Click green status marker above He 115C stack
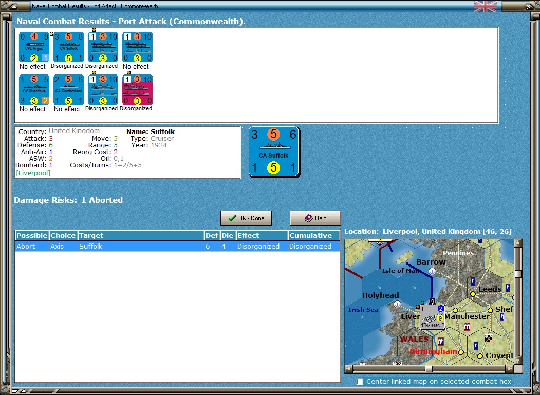 coord(422,303)
